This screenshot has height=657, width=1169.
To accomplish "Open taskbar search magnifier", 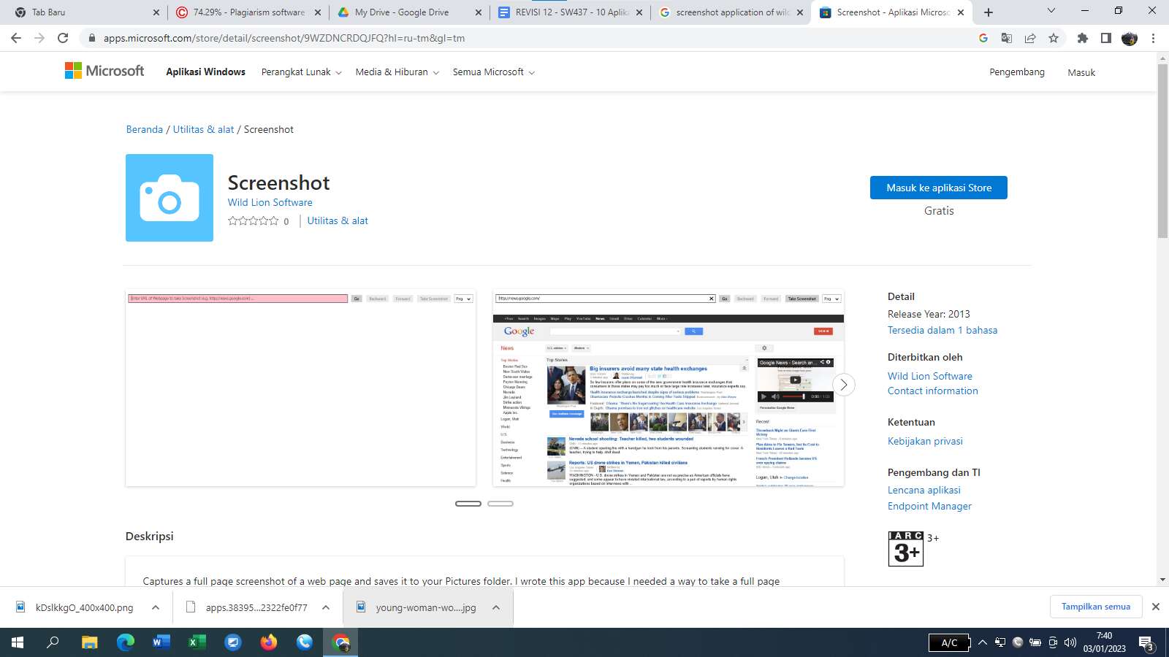I will (53, 642).
